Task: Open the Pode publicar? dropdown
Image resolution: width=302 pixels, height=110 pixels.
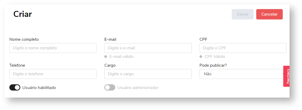Action: 241,74
